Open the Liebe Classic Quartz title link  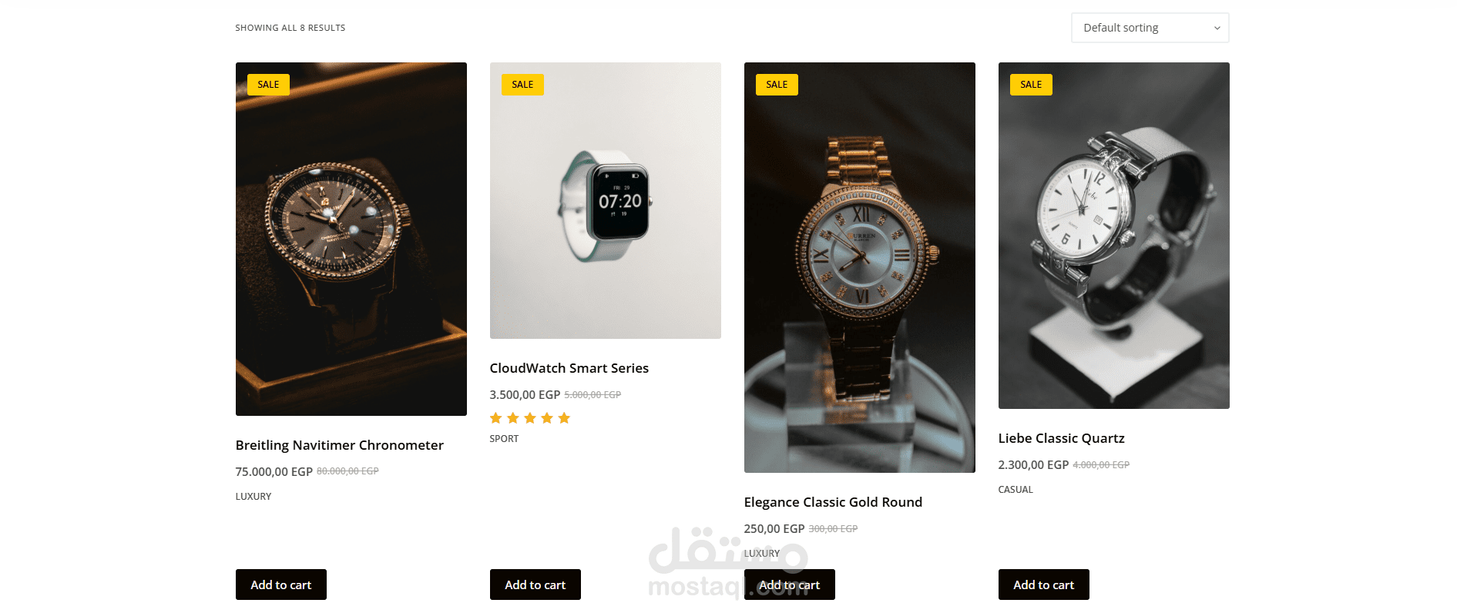(x=1062, y=438)
